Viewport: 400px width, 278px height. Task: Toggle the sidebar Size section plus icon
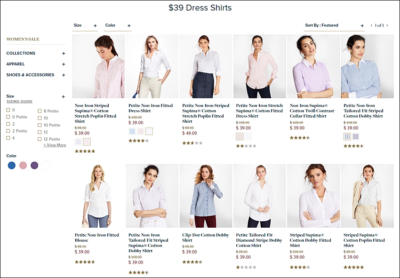click(x=63, y=96)
